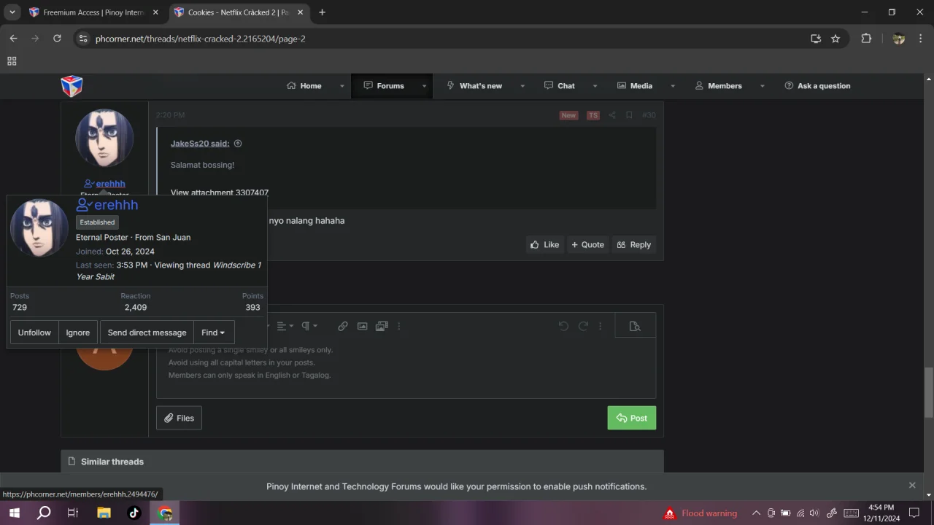The width and height of the screenshot is (934, 525).
Task: Unfollow the user erehhh
Action: [x=34, y=332]
